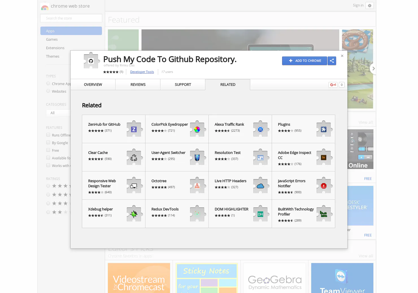This screenshot has width=418, height=293.
Task: Switch to the Reviews tab
Action: point(138,84)
